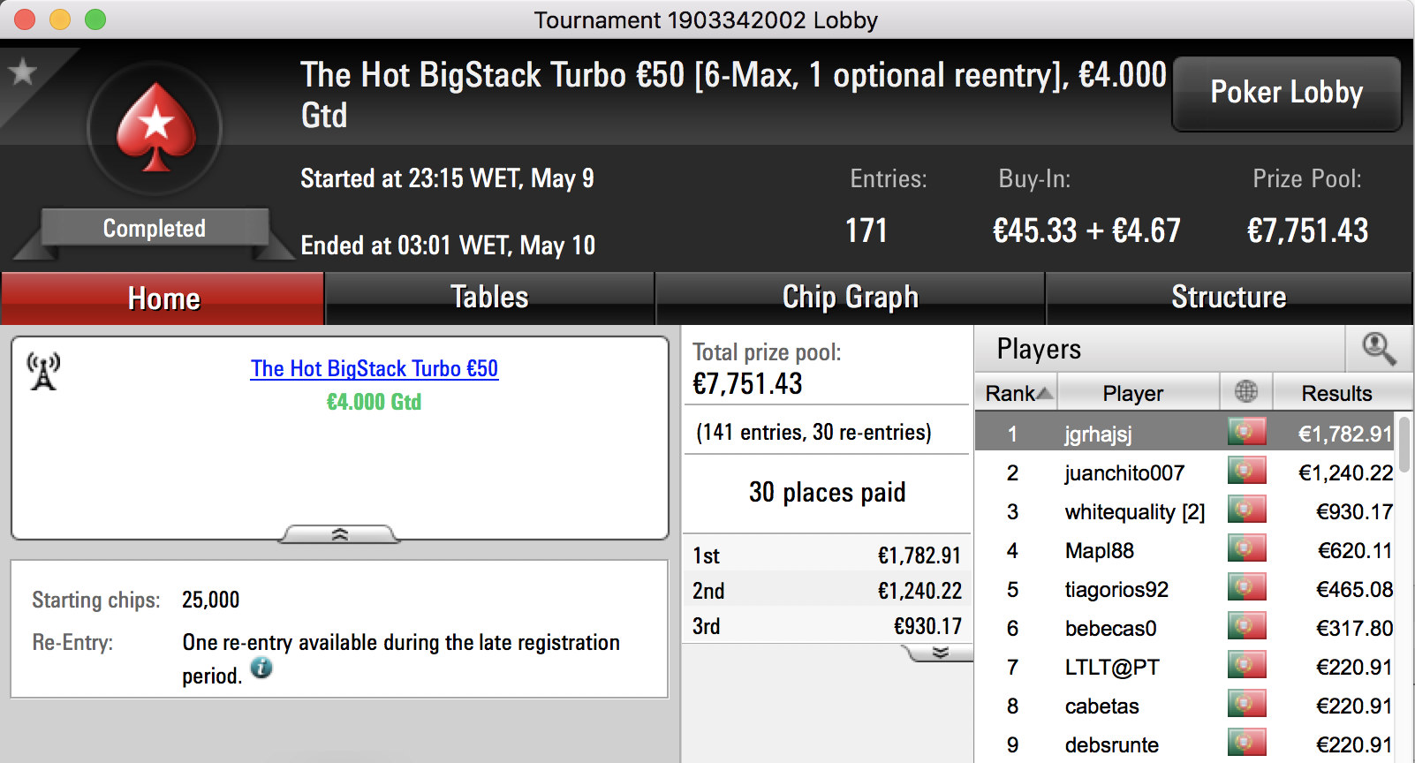
Task: Click the re-entry info icon
Action: (x=261, y=668)
